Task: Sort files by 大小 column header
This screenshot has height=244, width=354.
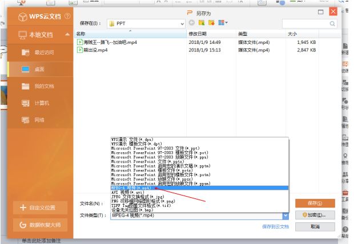Action: point(302,34)
